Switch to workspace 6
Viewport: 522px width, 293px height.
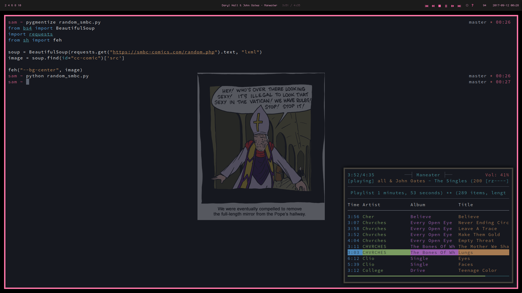12,5
